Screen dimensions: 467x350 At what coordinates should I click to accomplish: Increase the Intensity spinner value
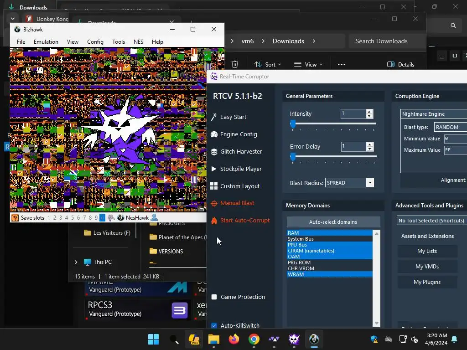click(369, 112)
